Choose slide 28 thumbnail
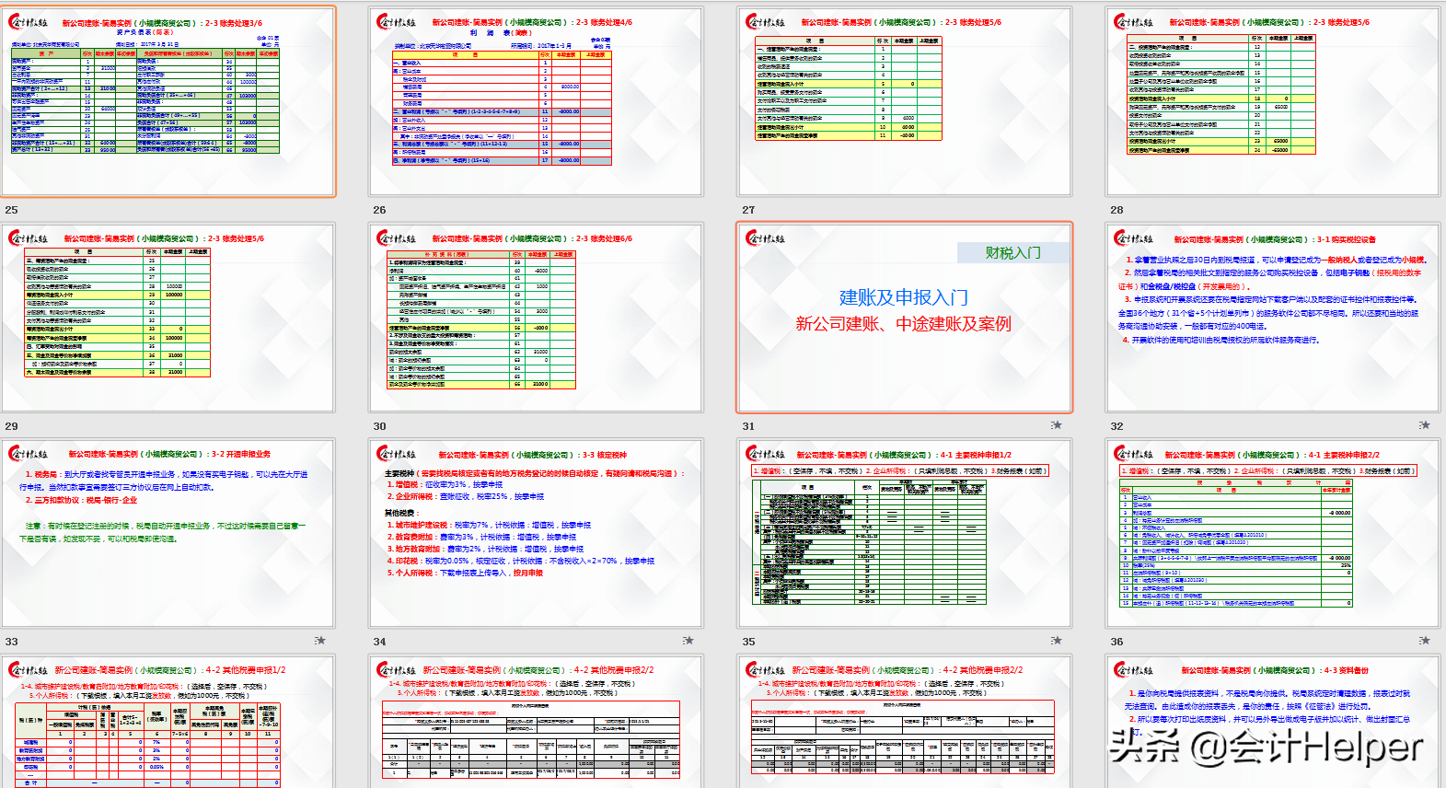The width and height of the screenshot is (1446, 788). coord(1273,101)
